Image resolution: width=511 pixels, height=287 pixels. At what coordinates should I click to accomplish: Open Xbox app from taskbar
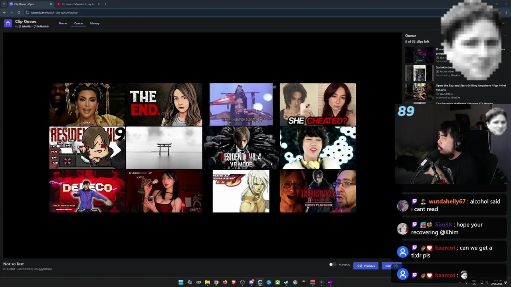tap(277, 282)
